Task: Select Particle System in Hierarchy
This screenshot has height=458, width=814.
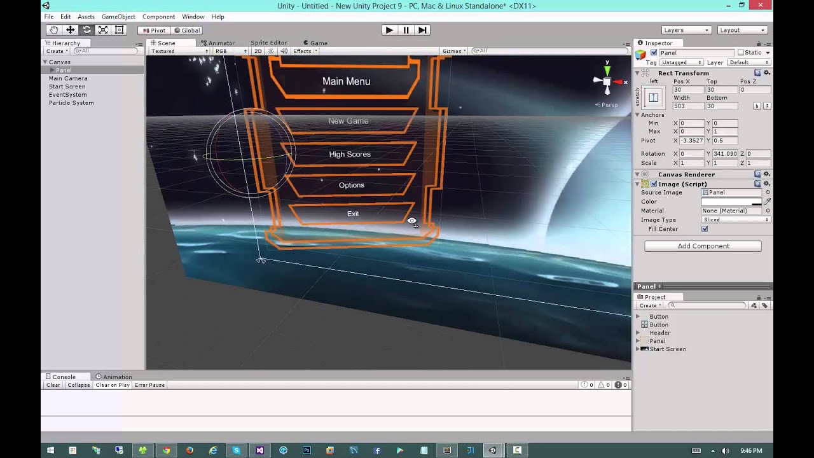Action: pos(71,103)
